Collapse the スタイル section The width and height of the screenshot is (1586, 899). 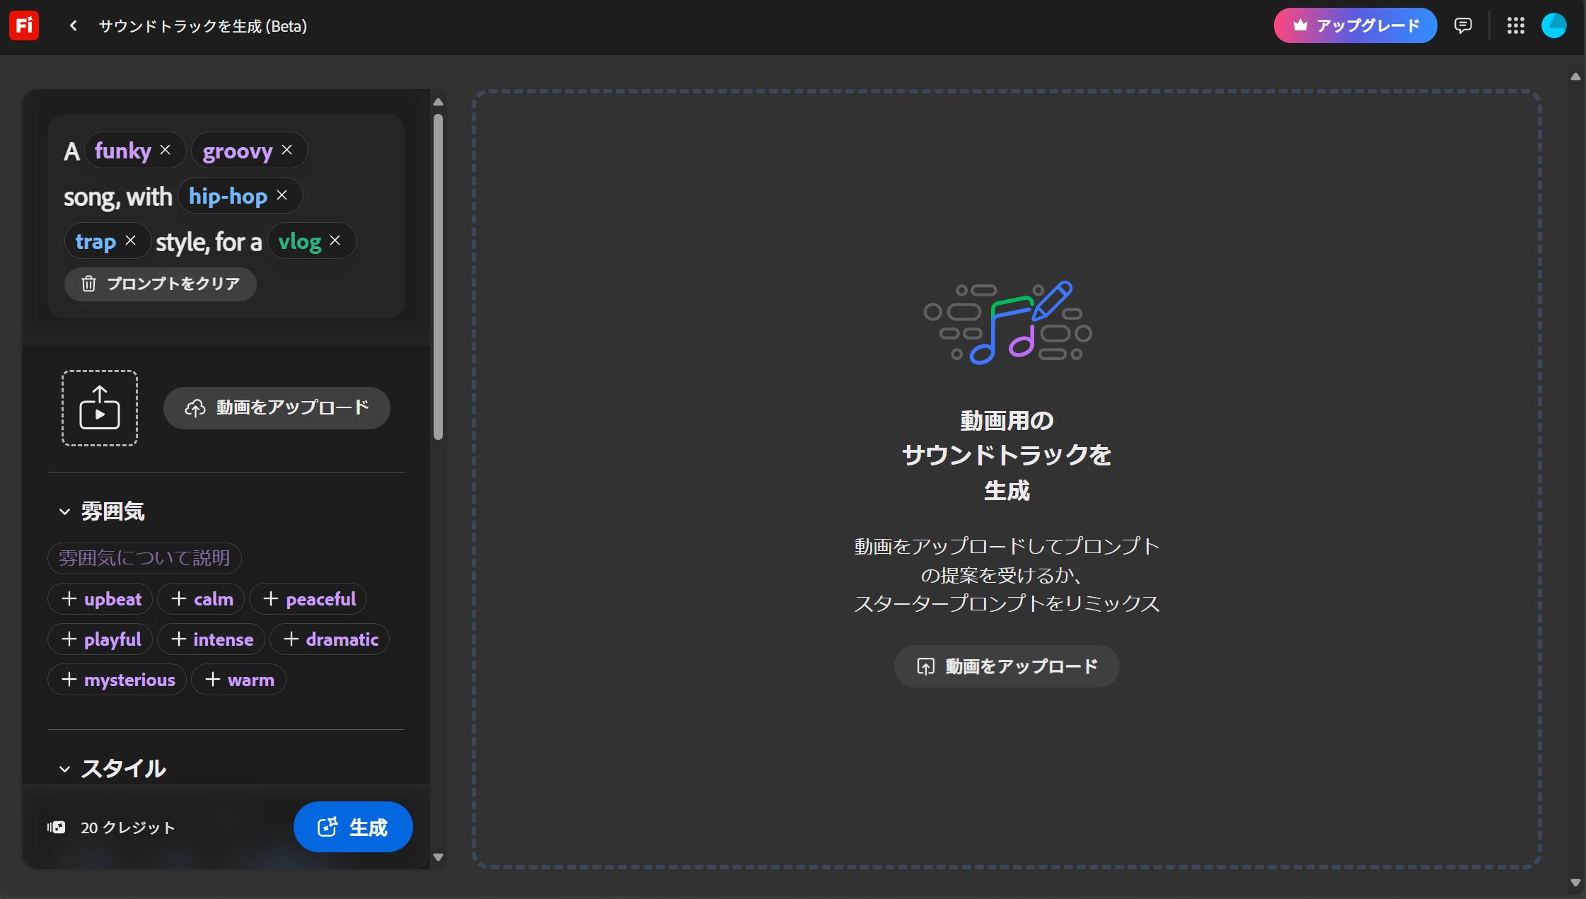[x=65, y=769]
